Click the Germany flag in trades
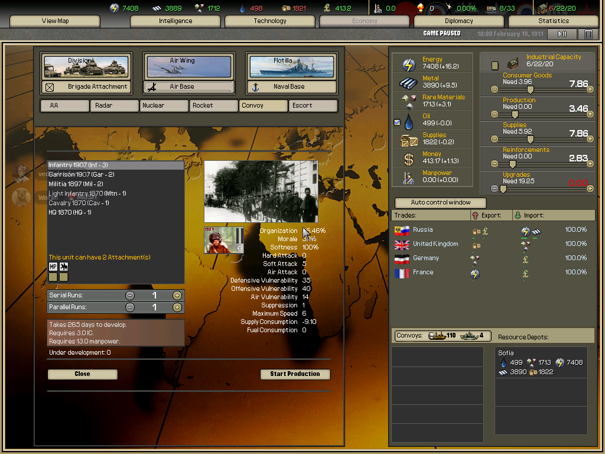 click(402, 259)
